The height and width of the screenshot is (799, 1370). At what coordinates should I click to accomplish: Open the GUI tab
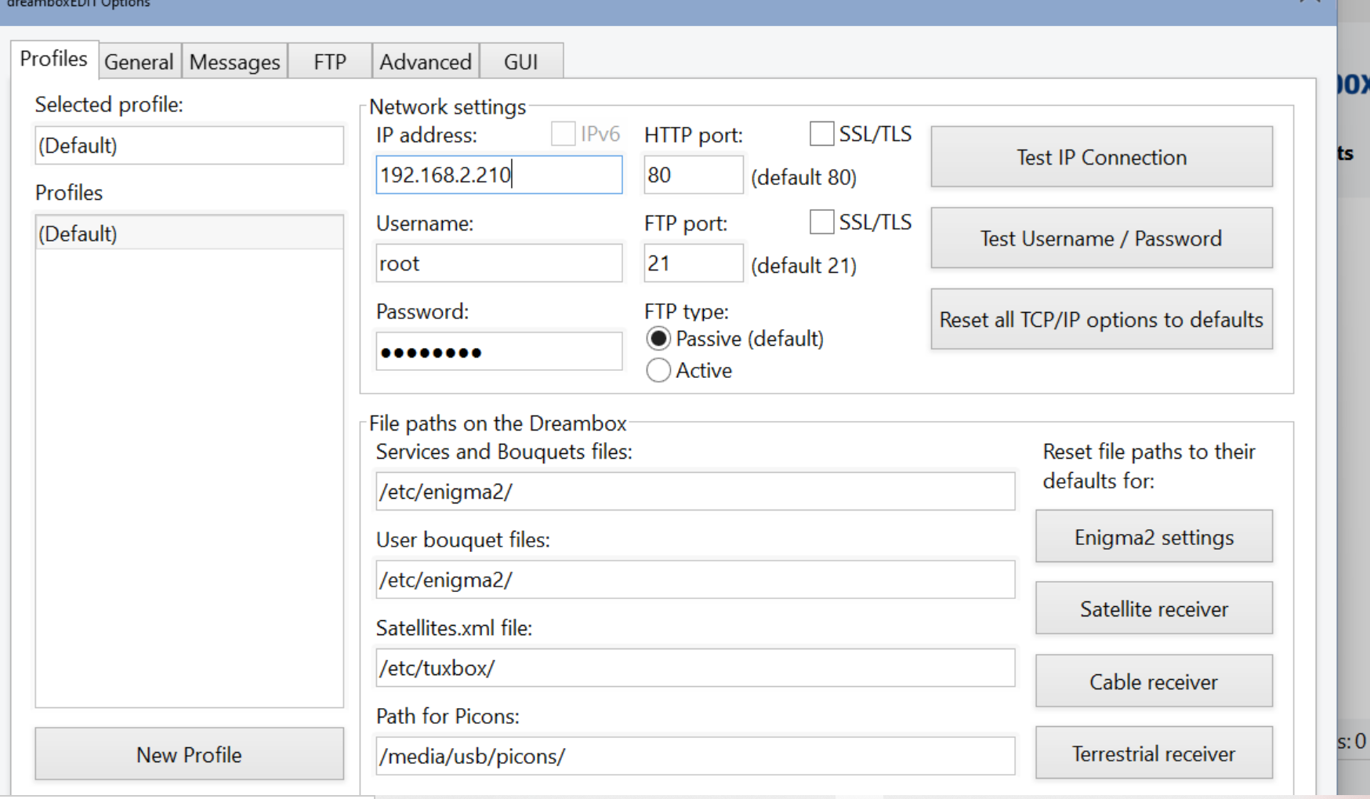click(521, 62)
